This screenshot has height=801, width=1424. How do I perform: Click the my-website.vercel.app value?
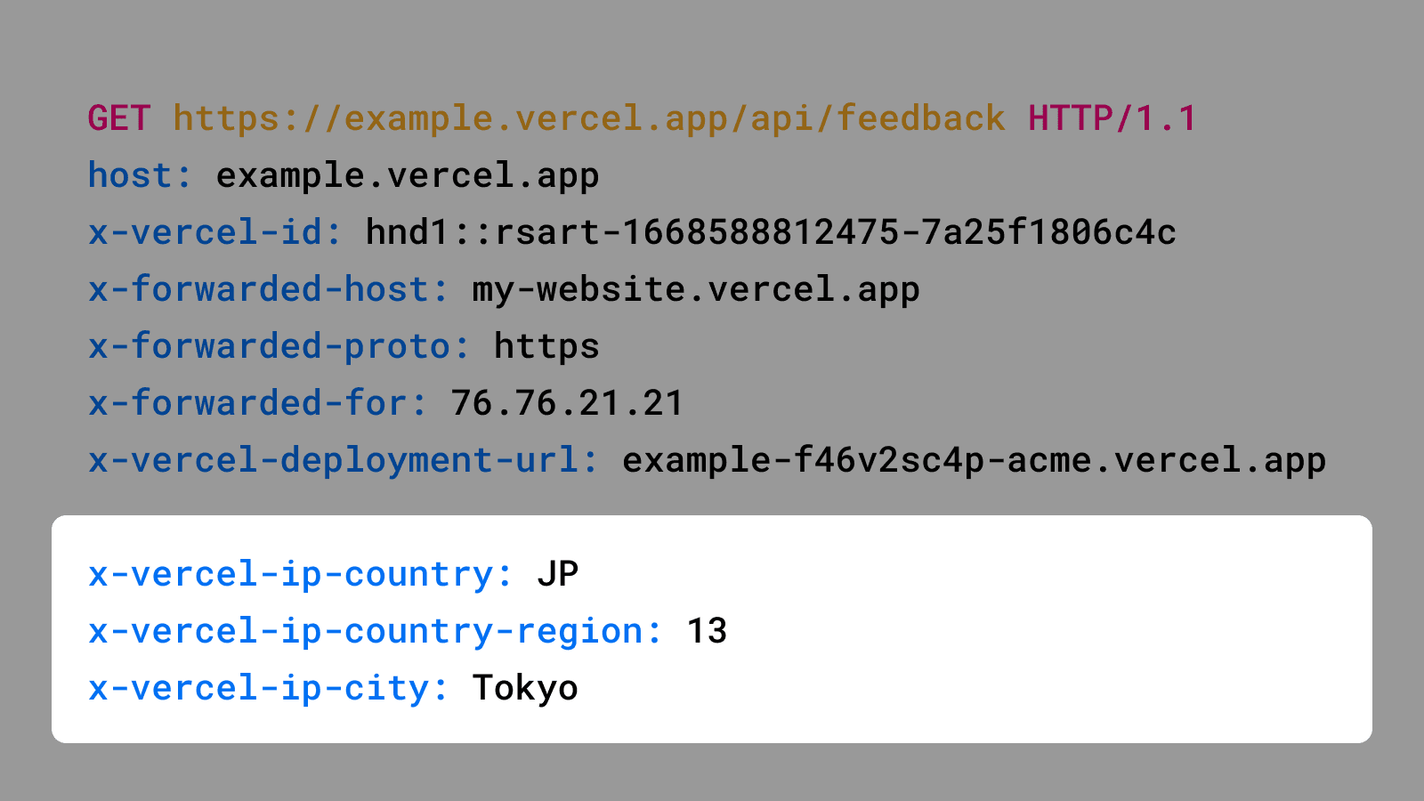click(695, 289)
